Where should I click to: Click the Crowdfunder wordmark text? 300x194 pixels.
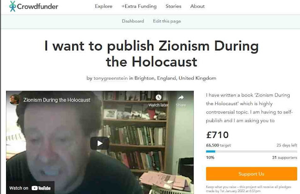click(x=37, y=7)
